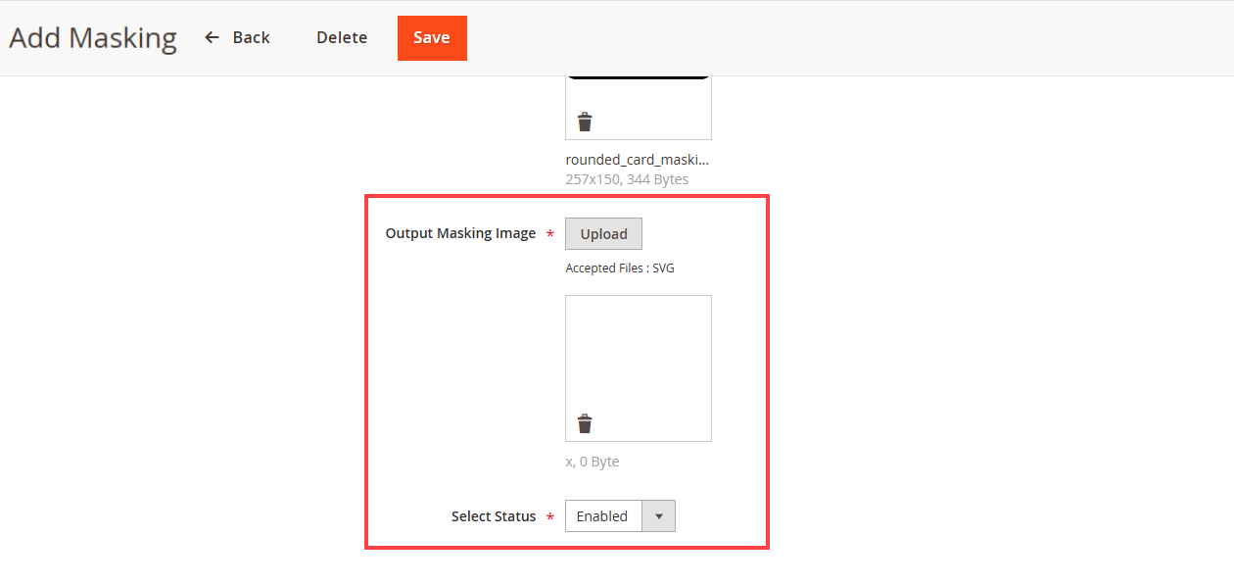Click the x, 0 Byte file info
Screen dimensions: 1234x585
pos(593,462)
